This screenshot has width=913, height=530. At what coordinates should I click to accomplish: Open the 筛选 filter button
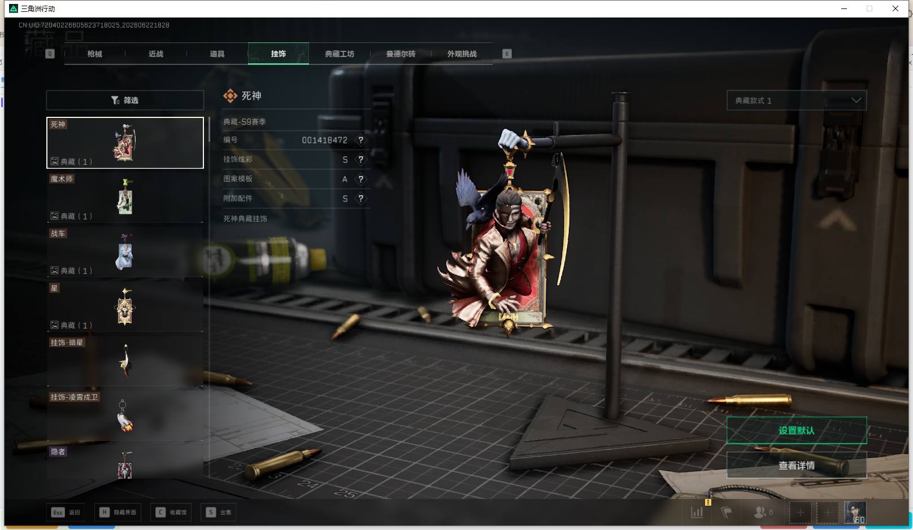click(x=125, y=100)
